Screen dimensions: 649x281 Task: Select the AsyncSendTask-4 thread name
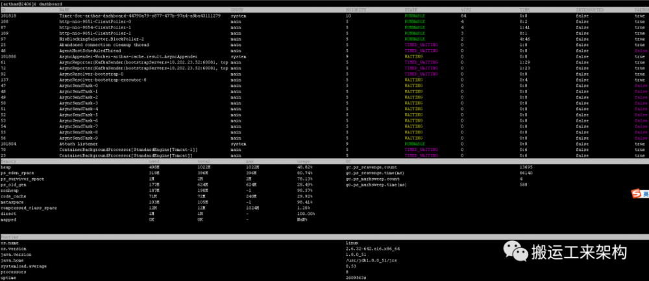79,109
